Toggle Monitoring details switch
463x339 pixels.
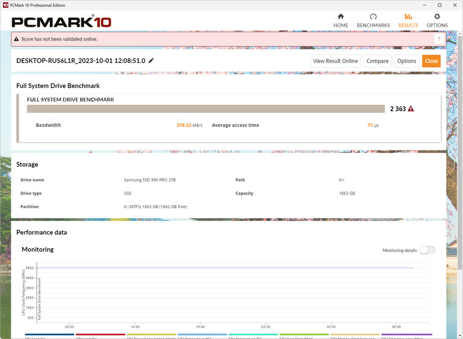tap(427, 250)
